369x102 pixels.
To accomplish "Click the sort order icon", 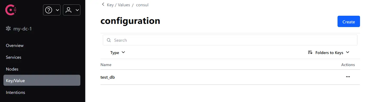I will tap(310, 52).
